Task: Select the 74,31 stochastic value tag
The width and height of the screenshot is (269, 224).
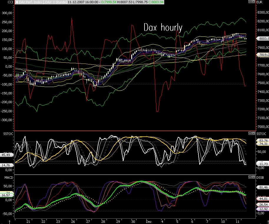Action: pyautogui.click(x=263, y=144)
